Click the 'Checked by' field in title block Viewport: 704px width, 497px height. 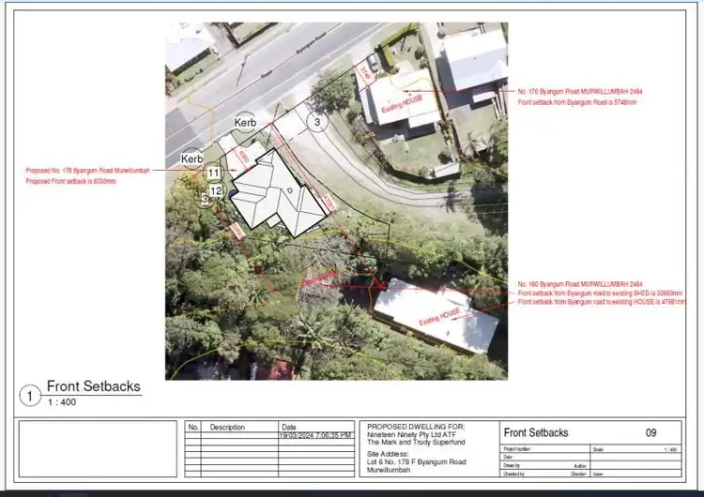pos(545,474)
